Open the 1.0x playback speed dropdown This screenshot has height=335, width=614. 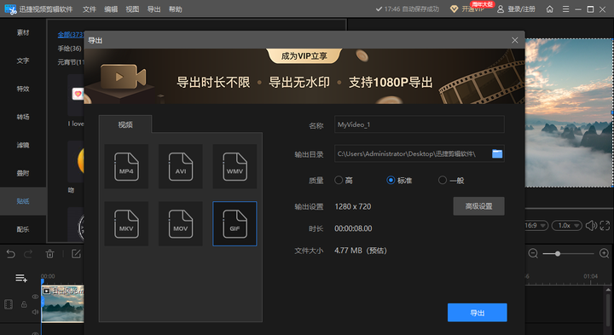[566, 225]
